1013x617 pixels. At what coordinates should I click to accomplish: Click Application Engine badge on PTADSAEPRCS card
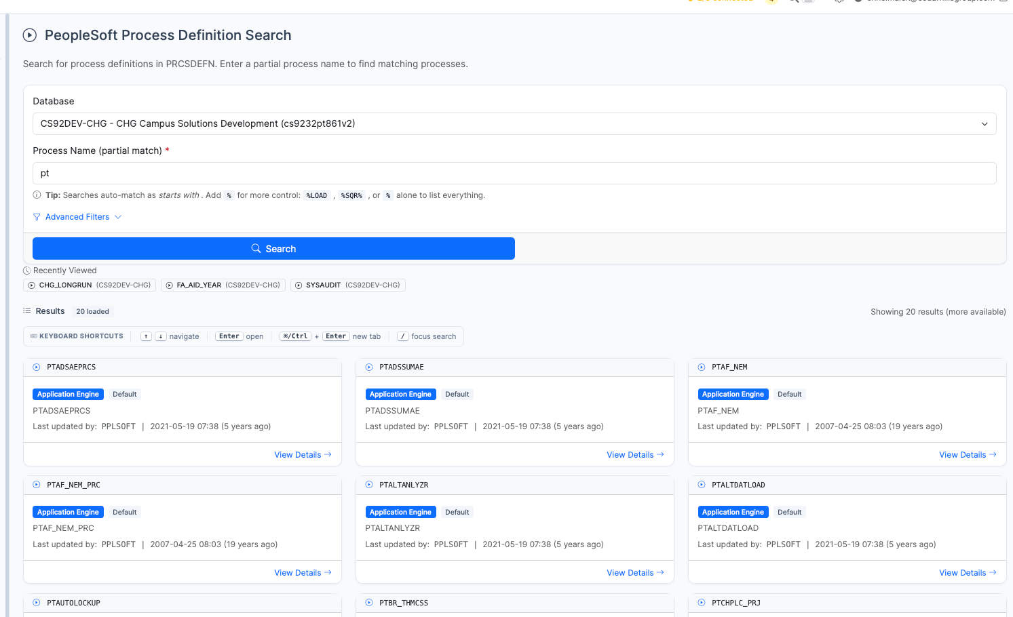[68, 395]
